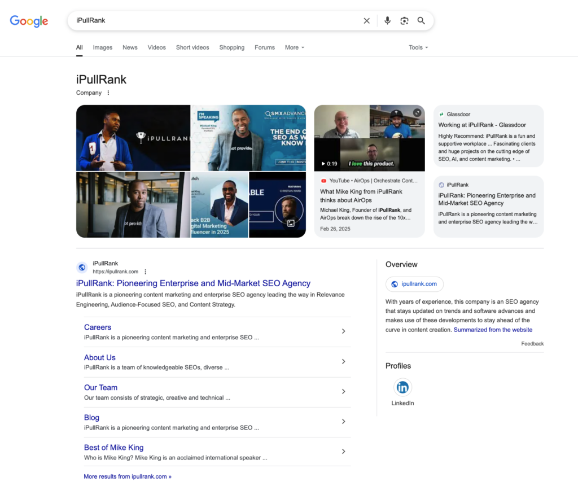Screen dimensions: 578x490
Task: Open the LinkedIn profile icon
Action: 402,387
